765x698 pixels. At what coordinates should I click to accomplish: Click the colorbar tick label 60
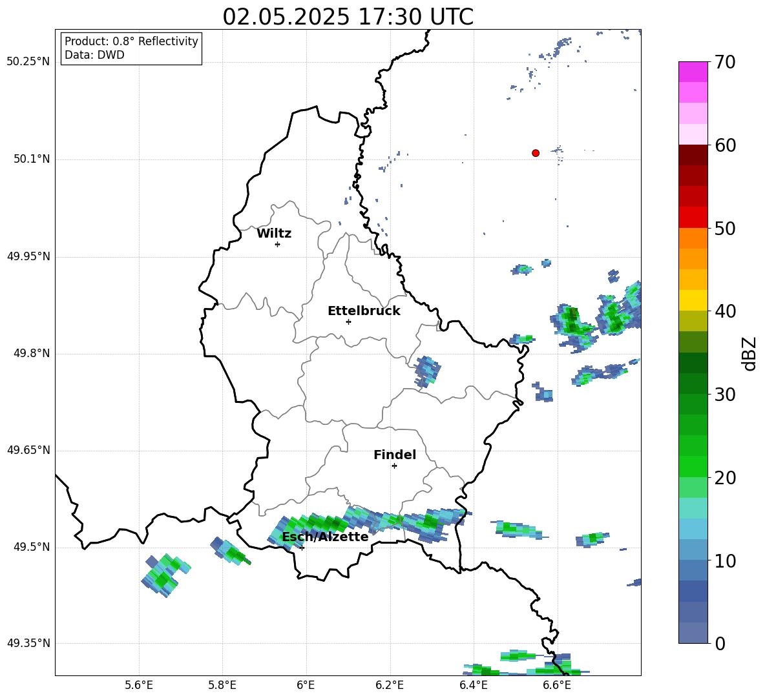click(725, 145)
